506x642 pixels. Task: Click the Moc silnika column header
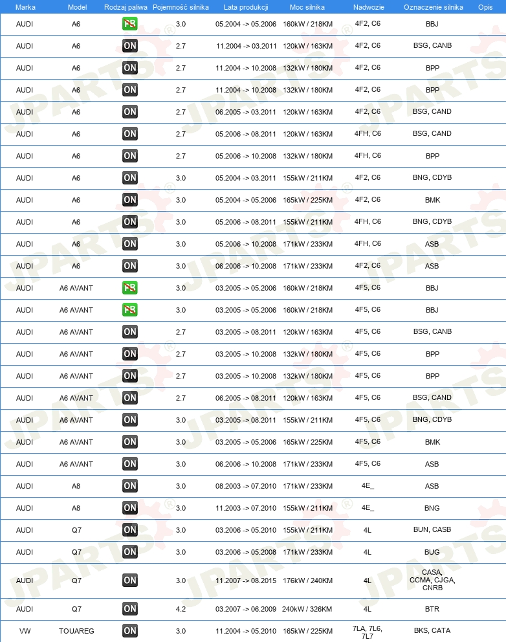[x=307, y=7]
